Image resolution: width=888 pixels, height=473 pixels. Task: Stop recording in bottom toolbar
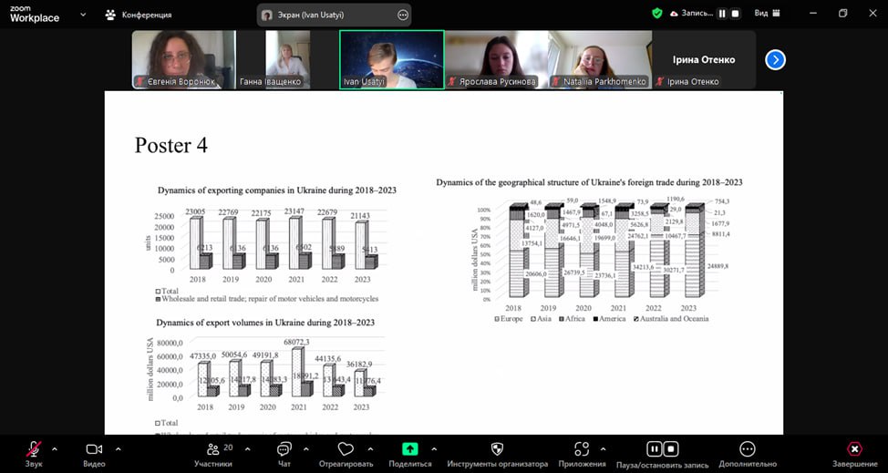670,449
